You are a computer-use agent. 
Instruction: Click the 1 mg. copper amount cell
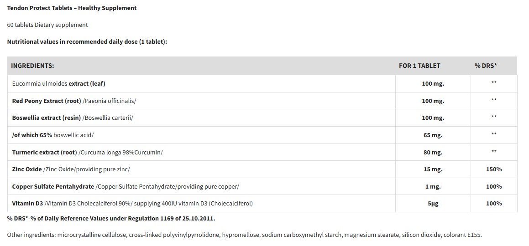(x=433, y=186)
